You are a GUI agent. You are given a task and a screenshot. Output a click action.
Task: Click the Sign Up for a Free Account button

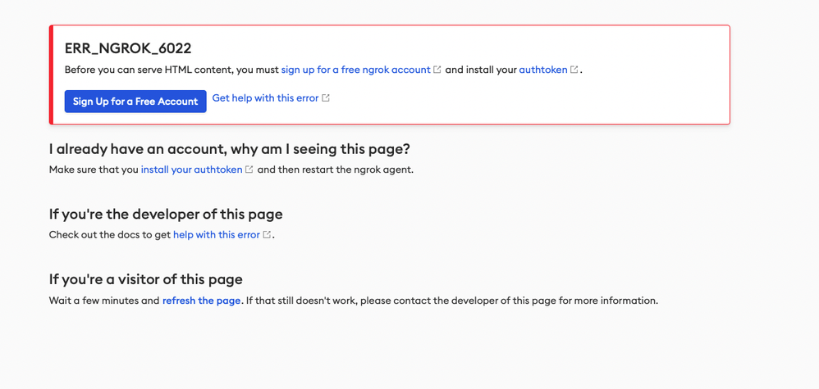coord(135,102)
